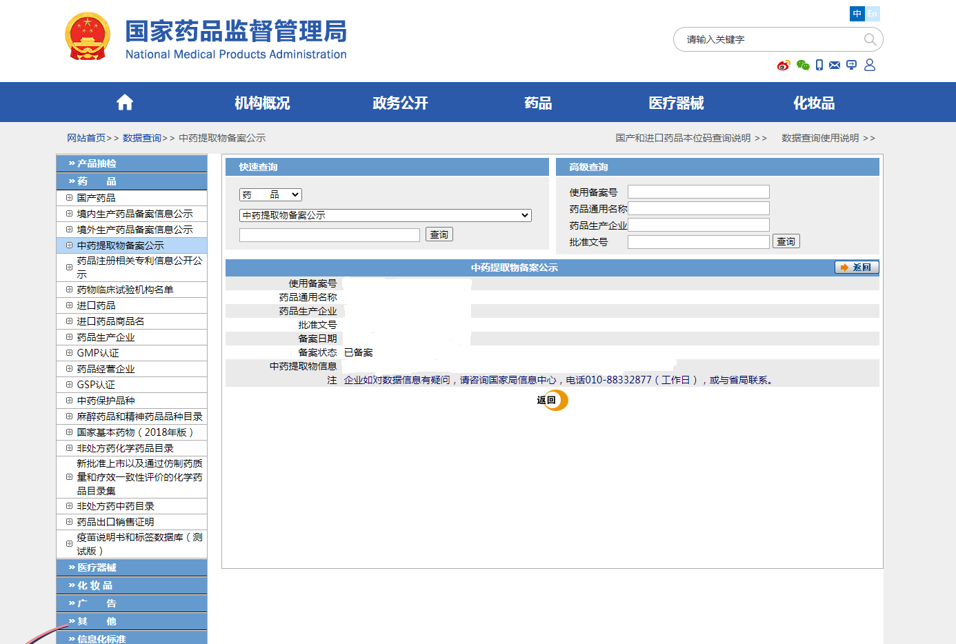Open the 医疗器械 navigation menu
Screen dimensions: 956x644
[x=676, y=103]
